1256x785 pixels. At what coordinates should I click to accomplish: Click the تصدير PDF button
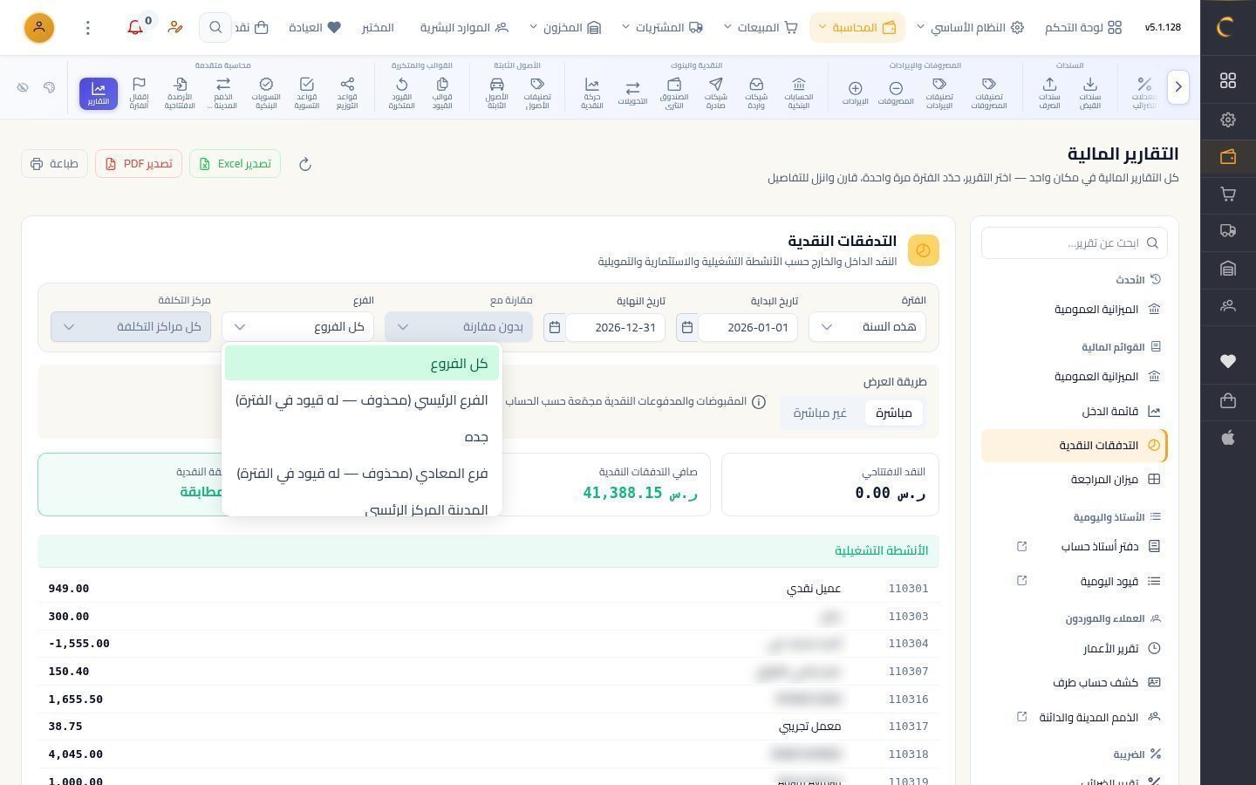coord(139,164)
